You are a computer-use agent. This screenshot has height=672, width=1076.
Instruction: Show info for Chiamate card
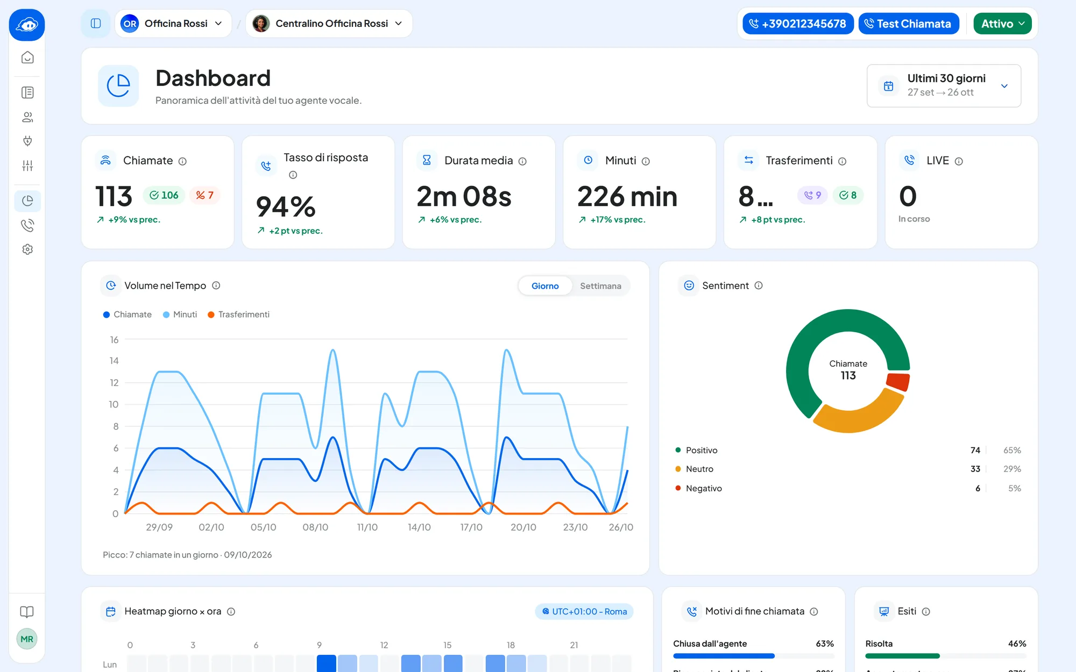pos(182,161)
